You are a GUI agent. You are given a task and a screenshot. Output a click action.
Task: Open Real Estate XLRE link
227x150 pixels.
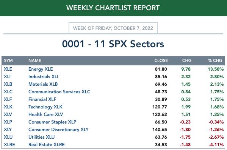pos(47,144)
